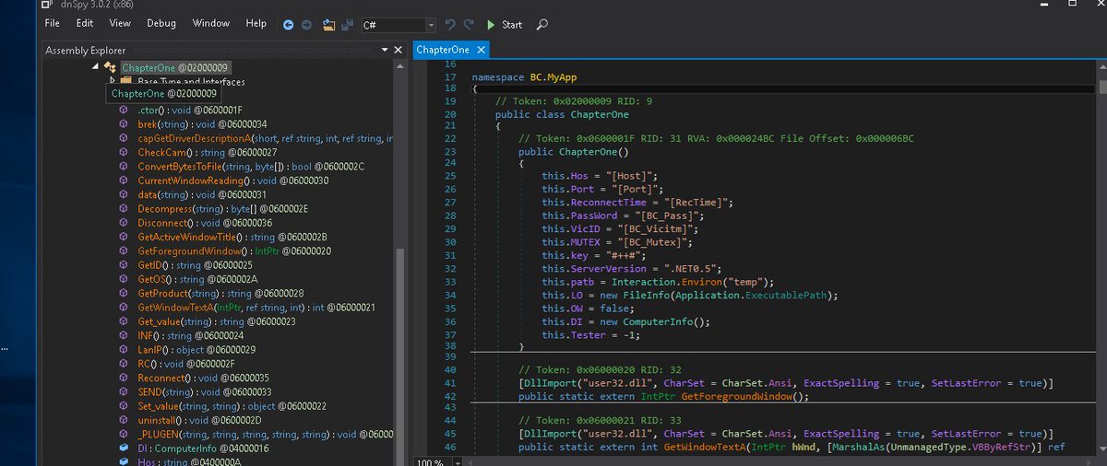This screenshot has width=1107, height=466.
Task: Click the method icon beside LanIP()
Action: point(124,350)
